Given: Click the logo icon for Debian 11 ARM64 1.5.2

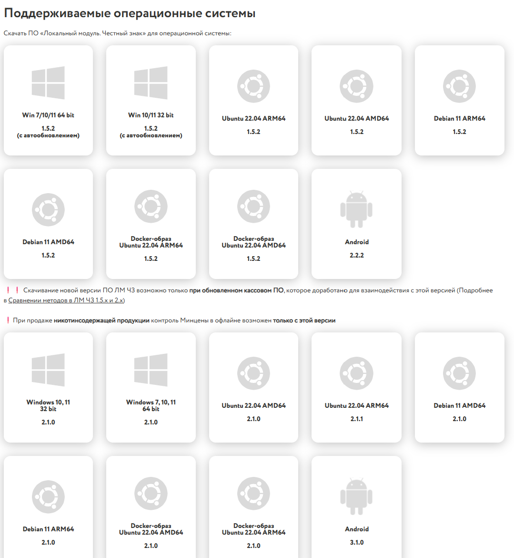Looking at the screenshot, I should [459, 86].
